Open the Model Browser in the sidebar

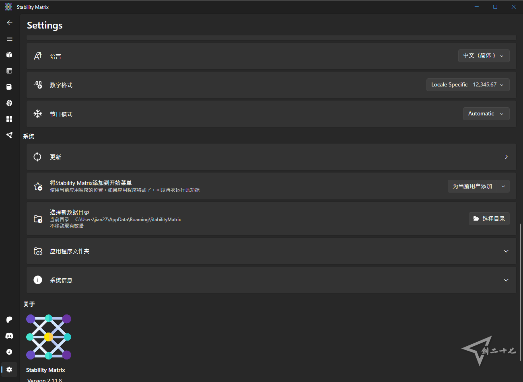pyautogui.click(x=9, y=103)
